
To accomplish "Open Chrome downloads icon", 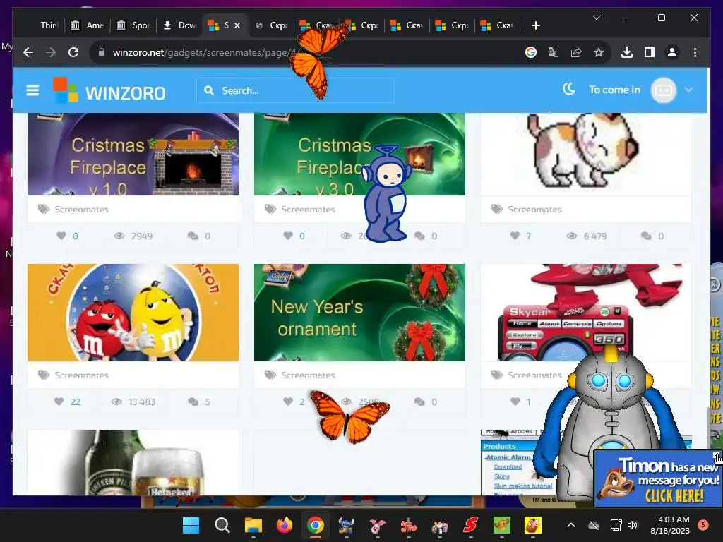I will pyautogui.click(x=627, y=52).
